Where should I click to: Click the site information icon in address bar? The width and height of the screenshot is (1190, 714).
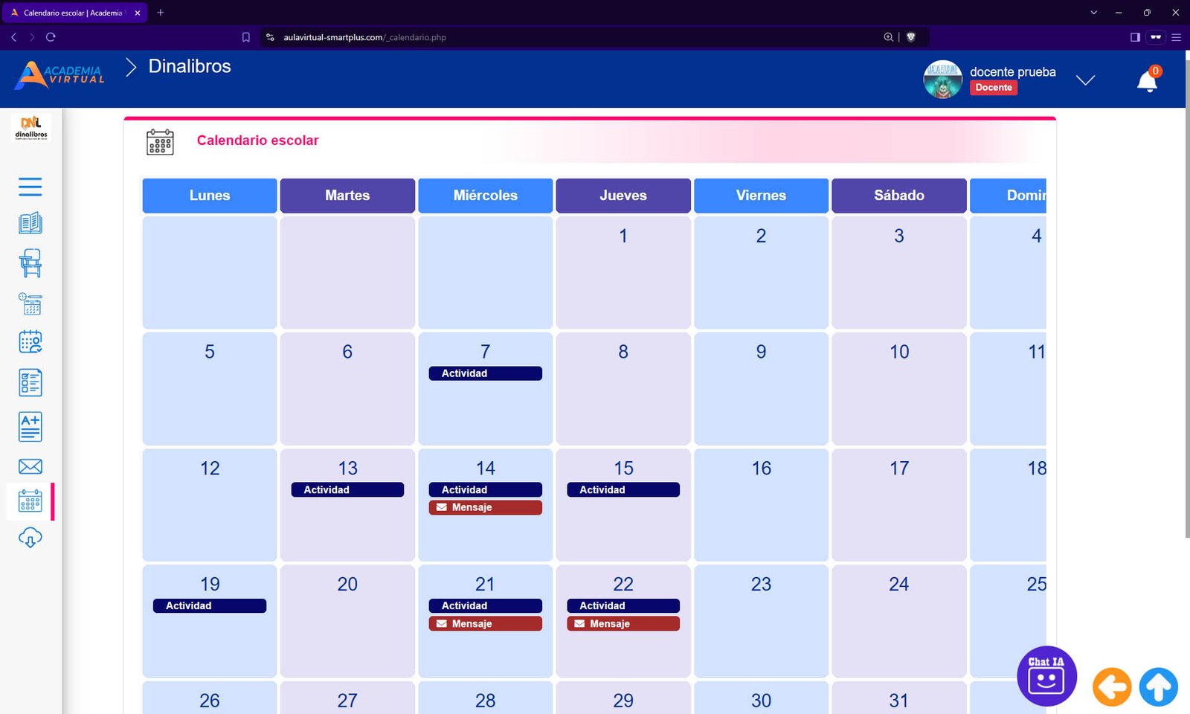270,37
